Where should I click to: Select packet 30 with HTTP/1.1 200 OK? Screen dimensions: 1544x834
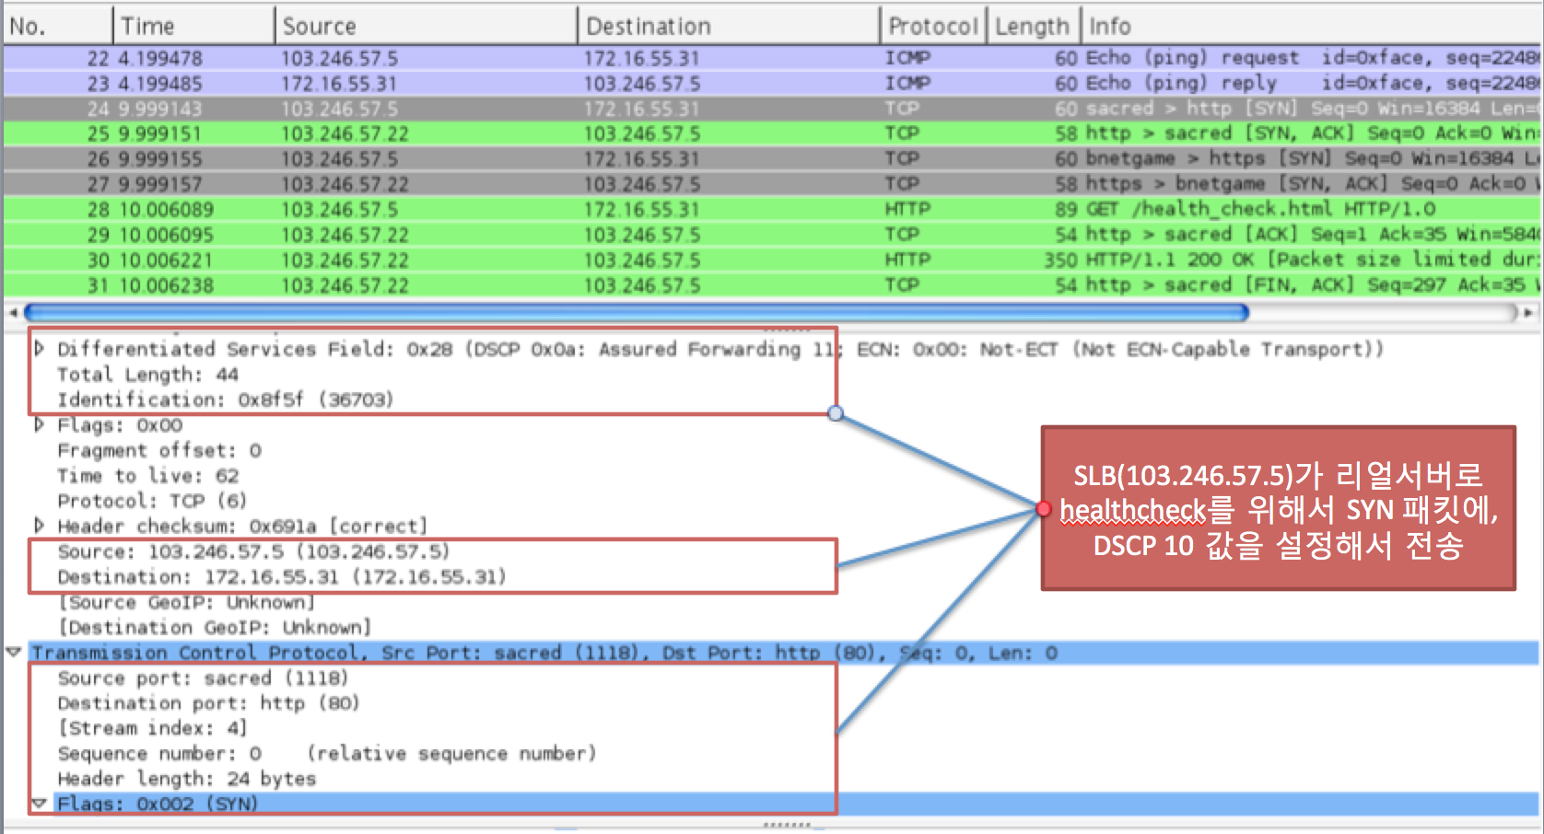(772, 261)
